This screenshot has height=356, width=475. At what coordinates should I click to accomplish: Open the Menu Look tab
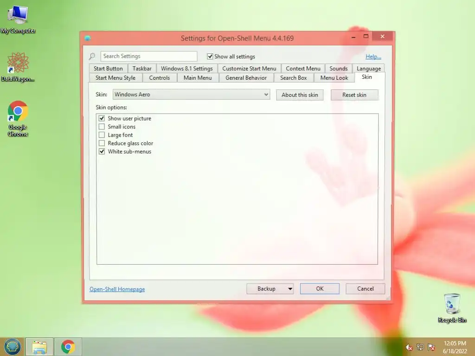[x=334, y=78]
